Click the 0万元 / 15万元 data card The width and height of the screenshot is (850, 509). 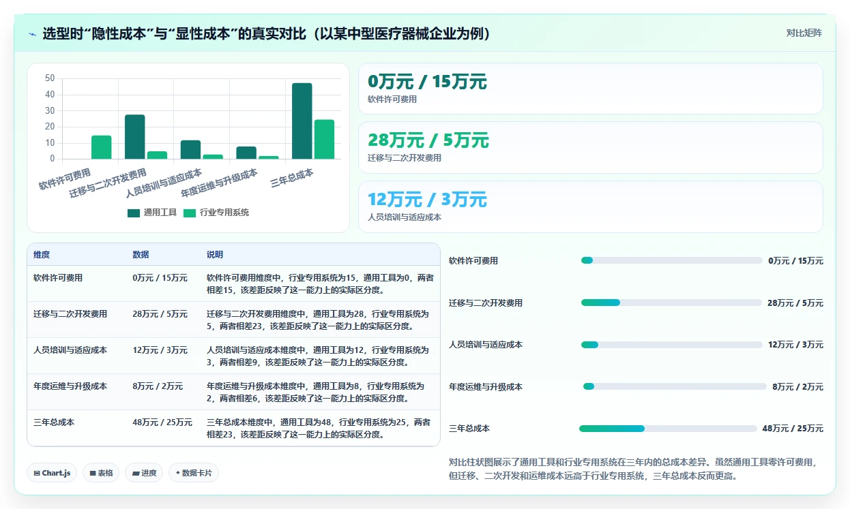(x=590, y=89)
